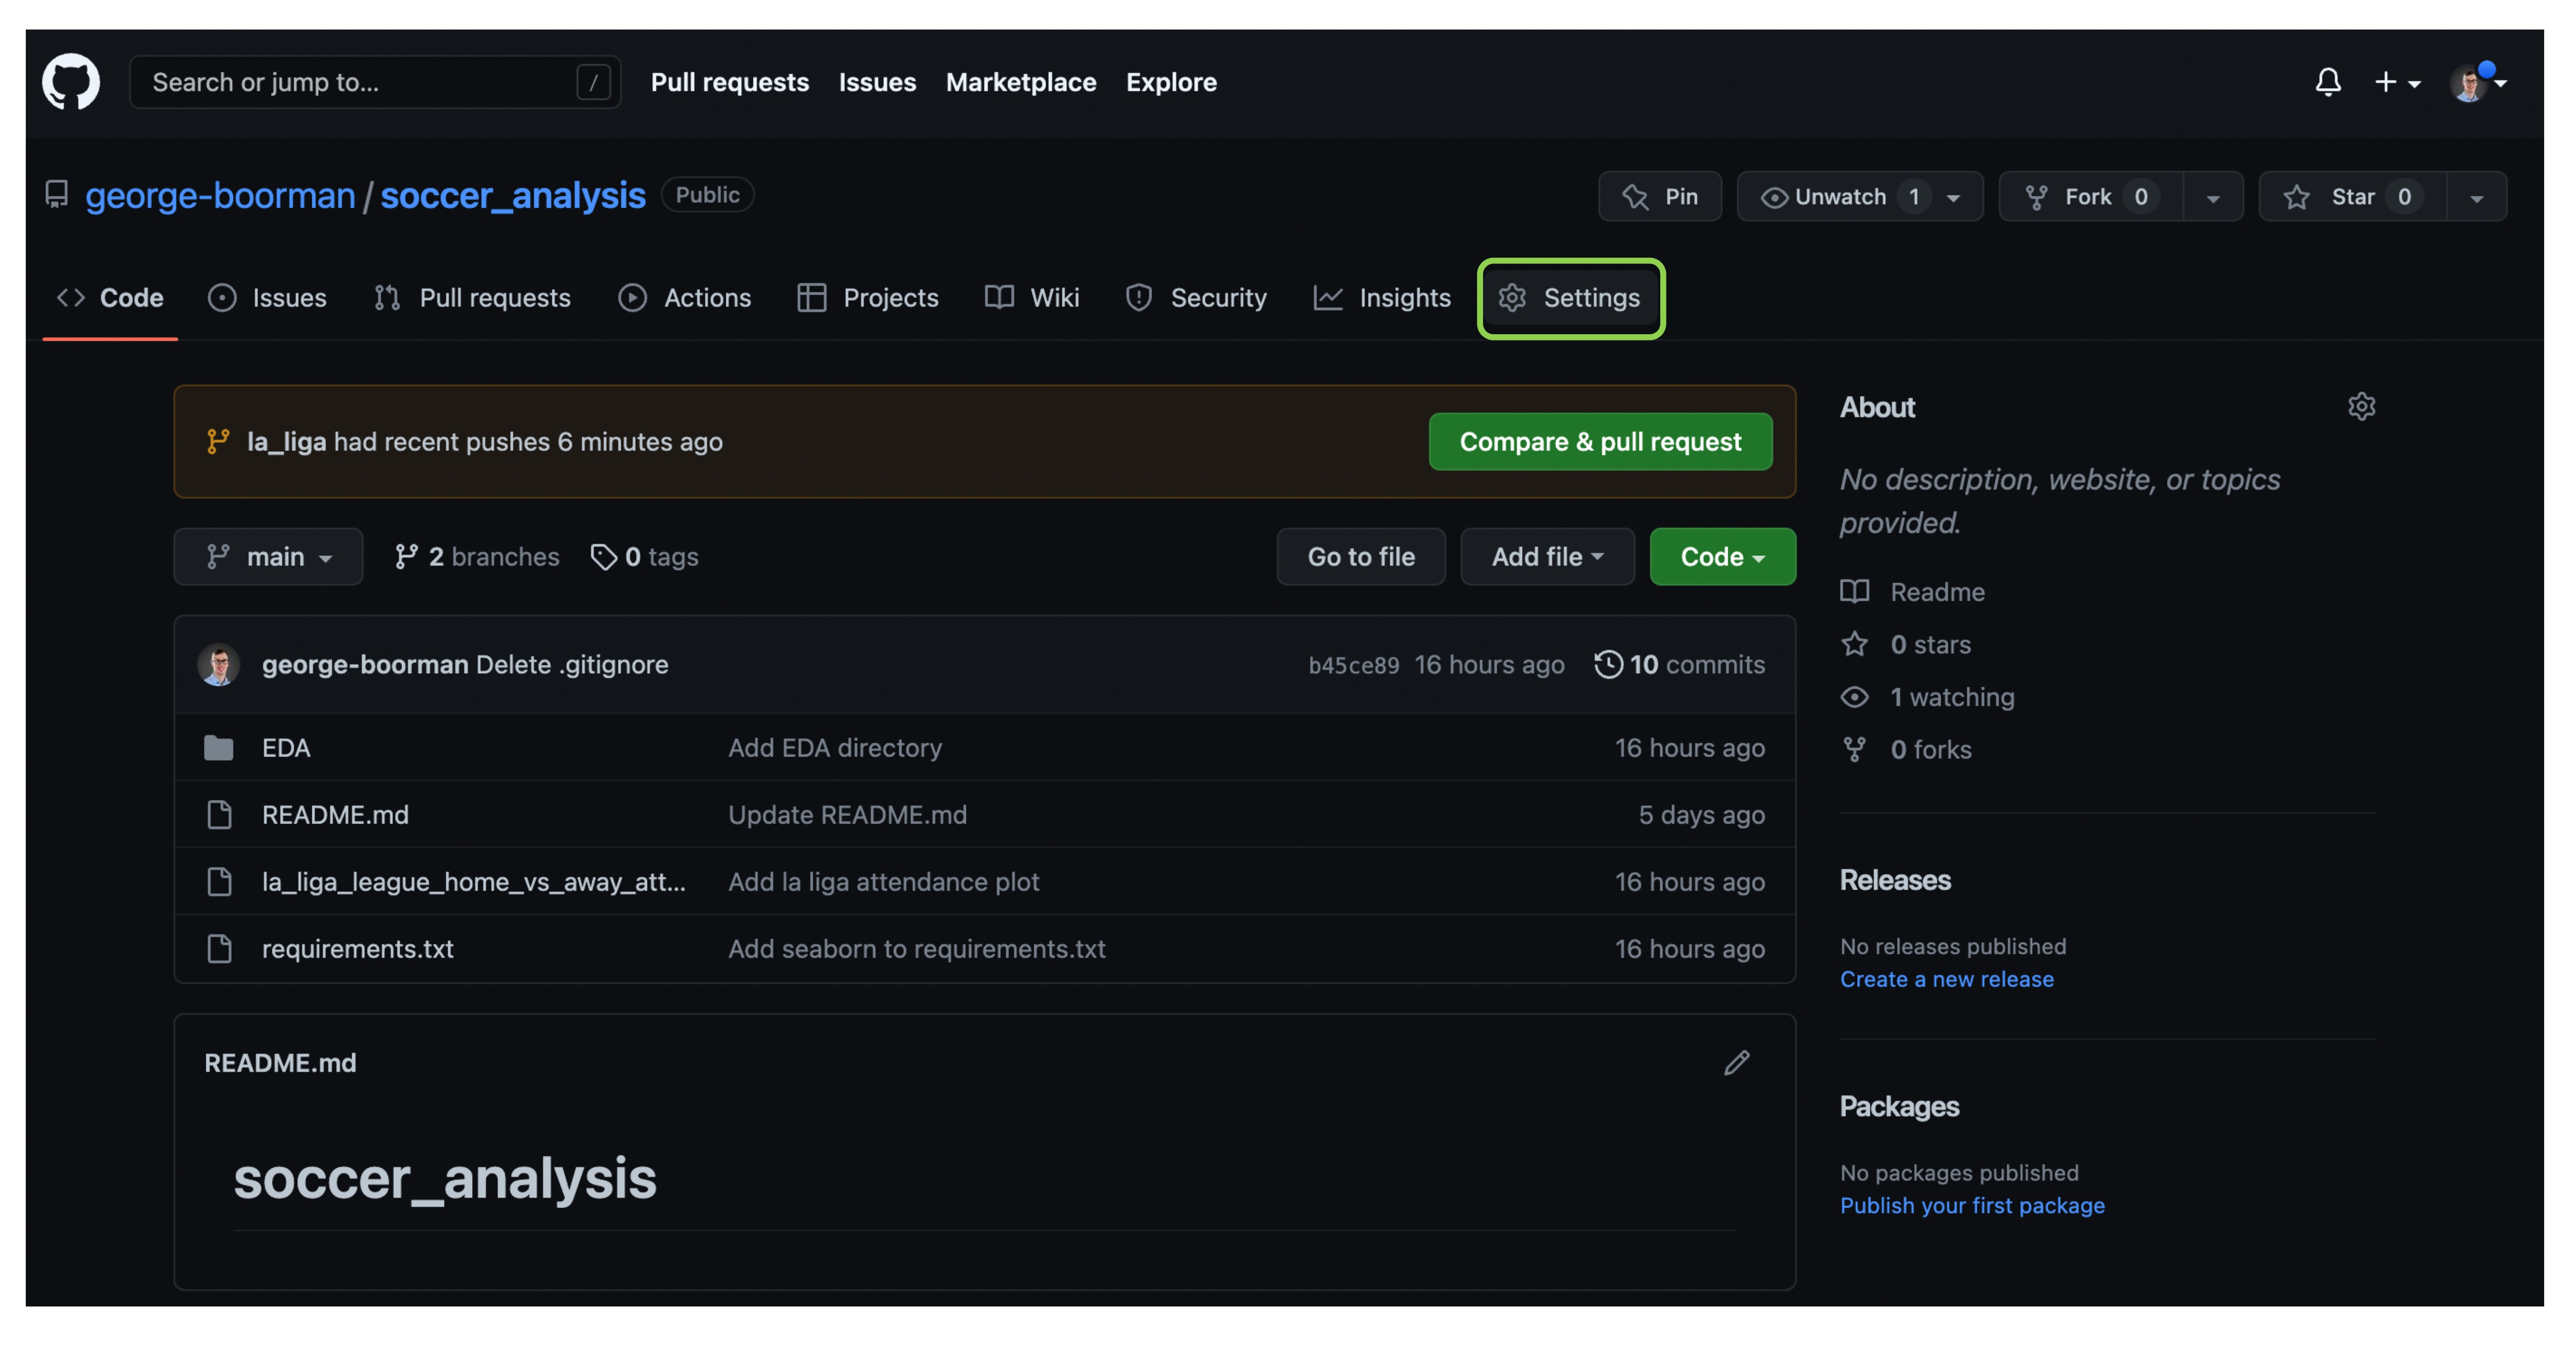Star the soccer_analysis repository
The width and height of the screenshot is (2576, 1365).
click(2352, 196)
